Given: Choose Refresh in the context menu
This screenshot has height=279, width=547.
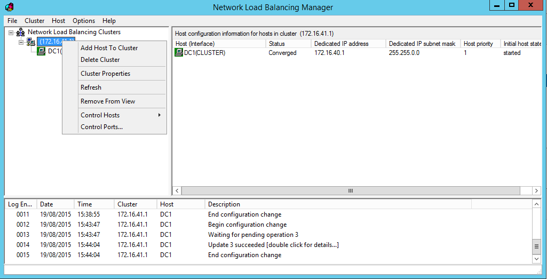Looking at the screenshot, I should [x=91, y=87].
